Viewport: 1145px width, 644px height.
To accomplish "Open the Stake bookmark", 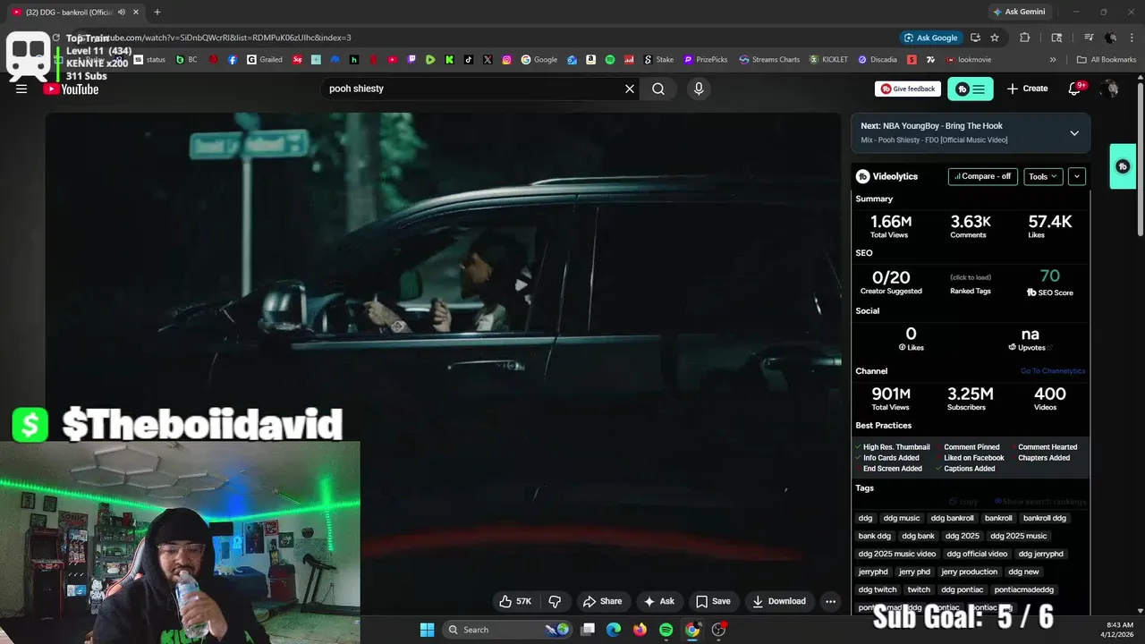I will click(x=659, y=60).
